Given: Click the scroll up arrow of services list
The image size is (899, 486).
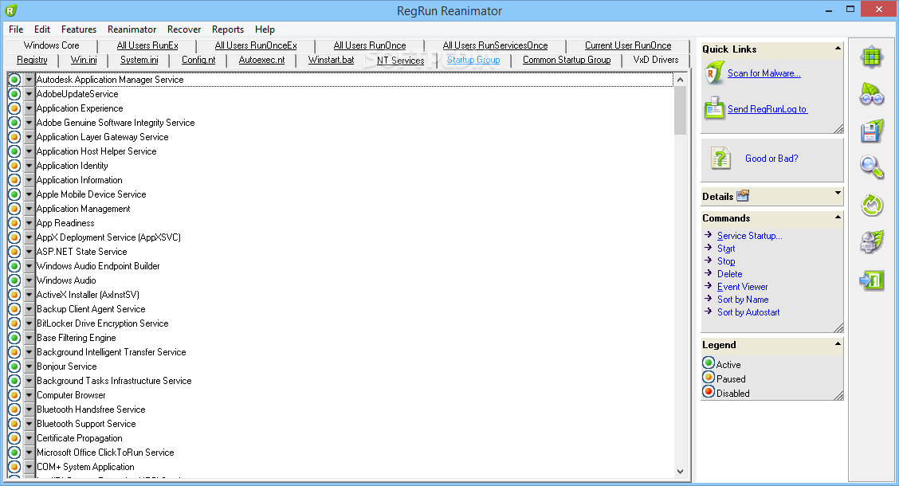Looking at the screenshot, I should click(680, 80).
